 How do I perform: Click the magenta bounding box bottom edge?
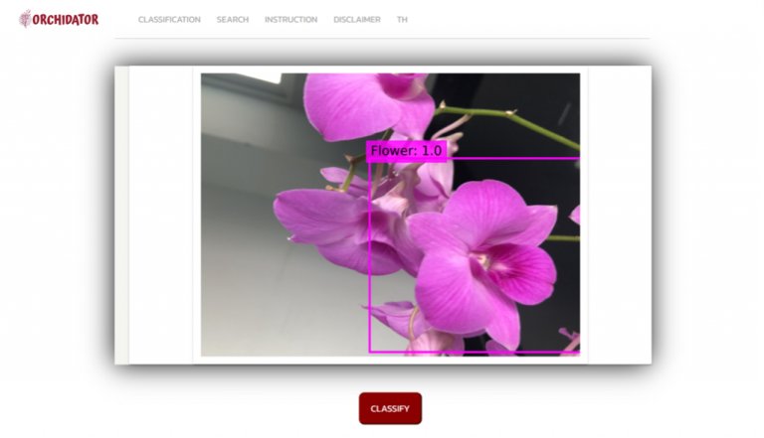tap(468, 351)
